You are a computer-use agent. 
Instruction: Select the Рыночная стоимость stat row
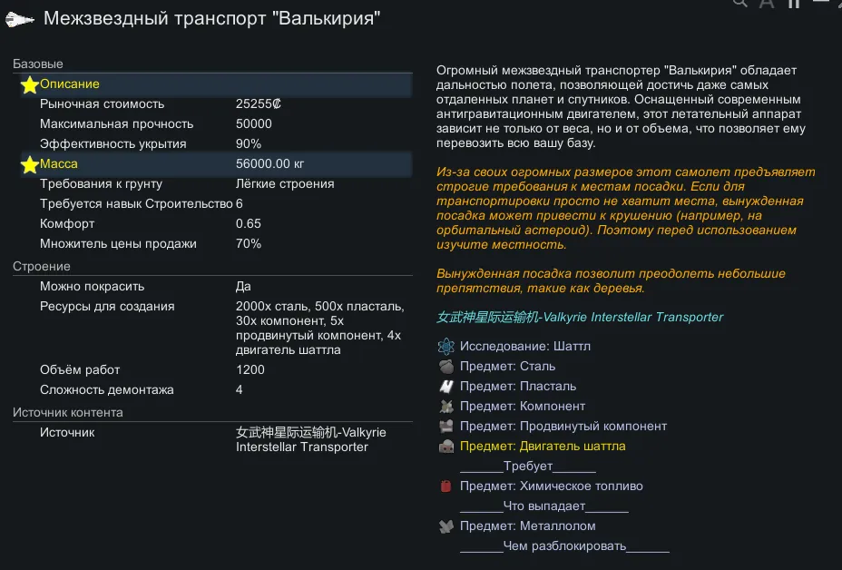[x=212, y=104]
